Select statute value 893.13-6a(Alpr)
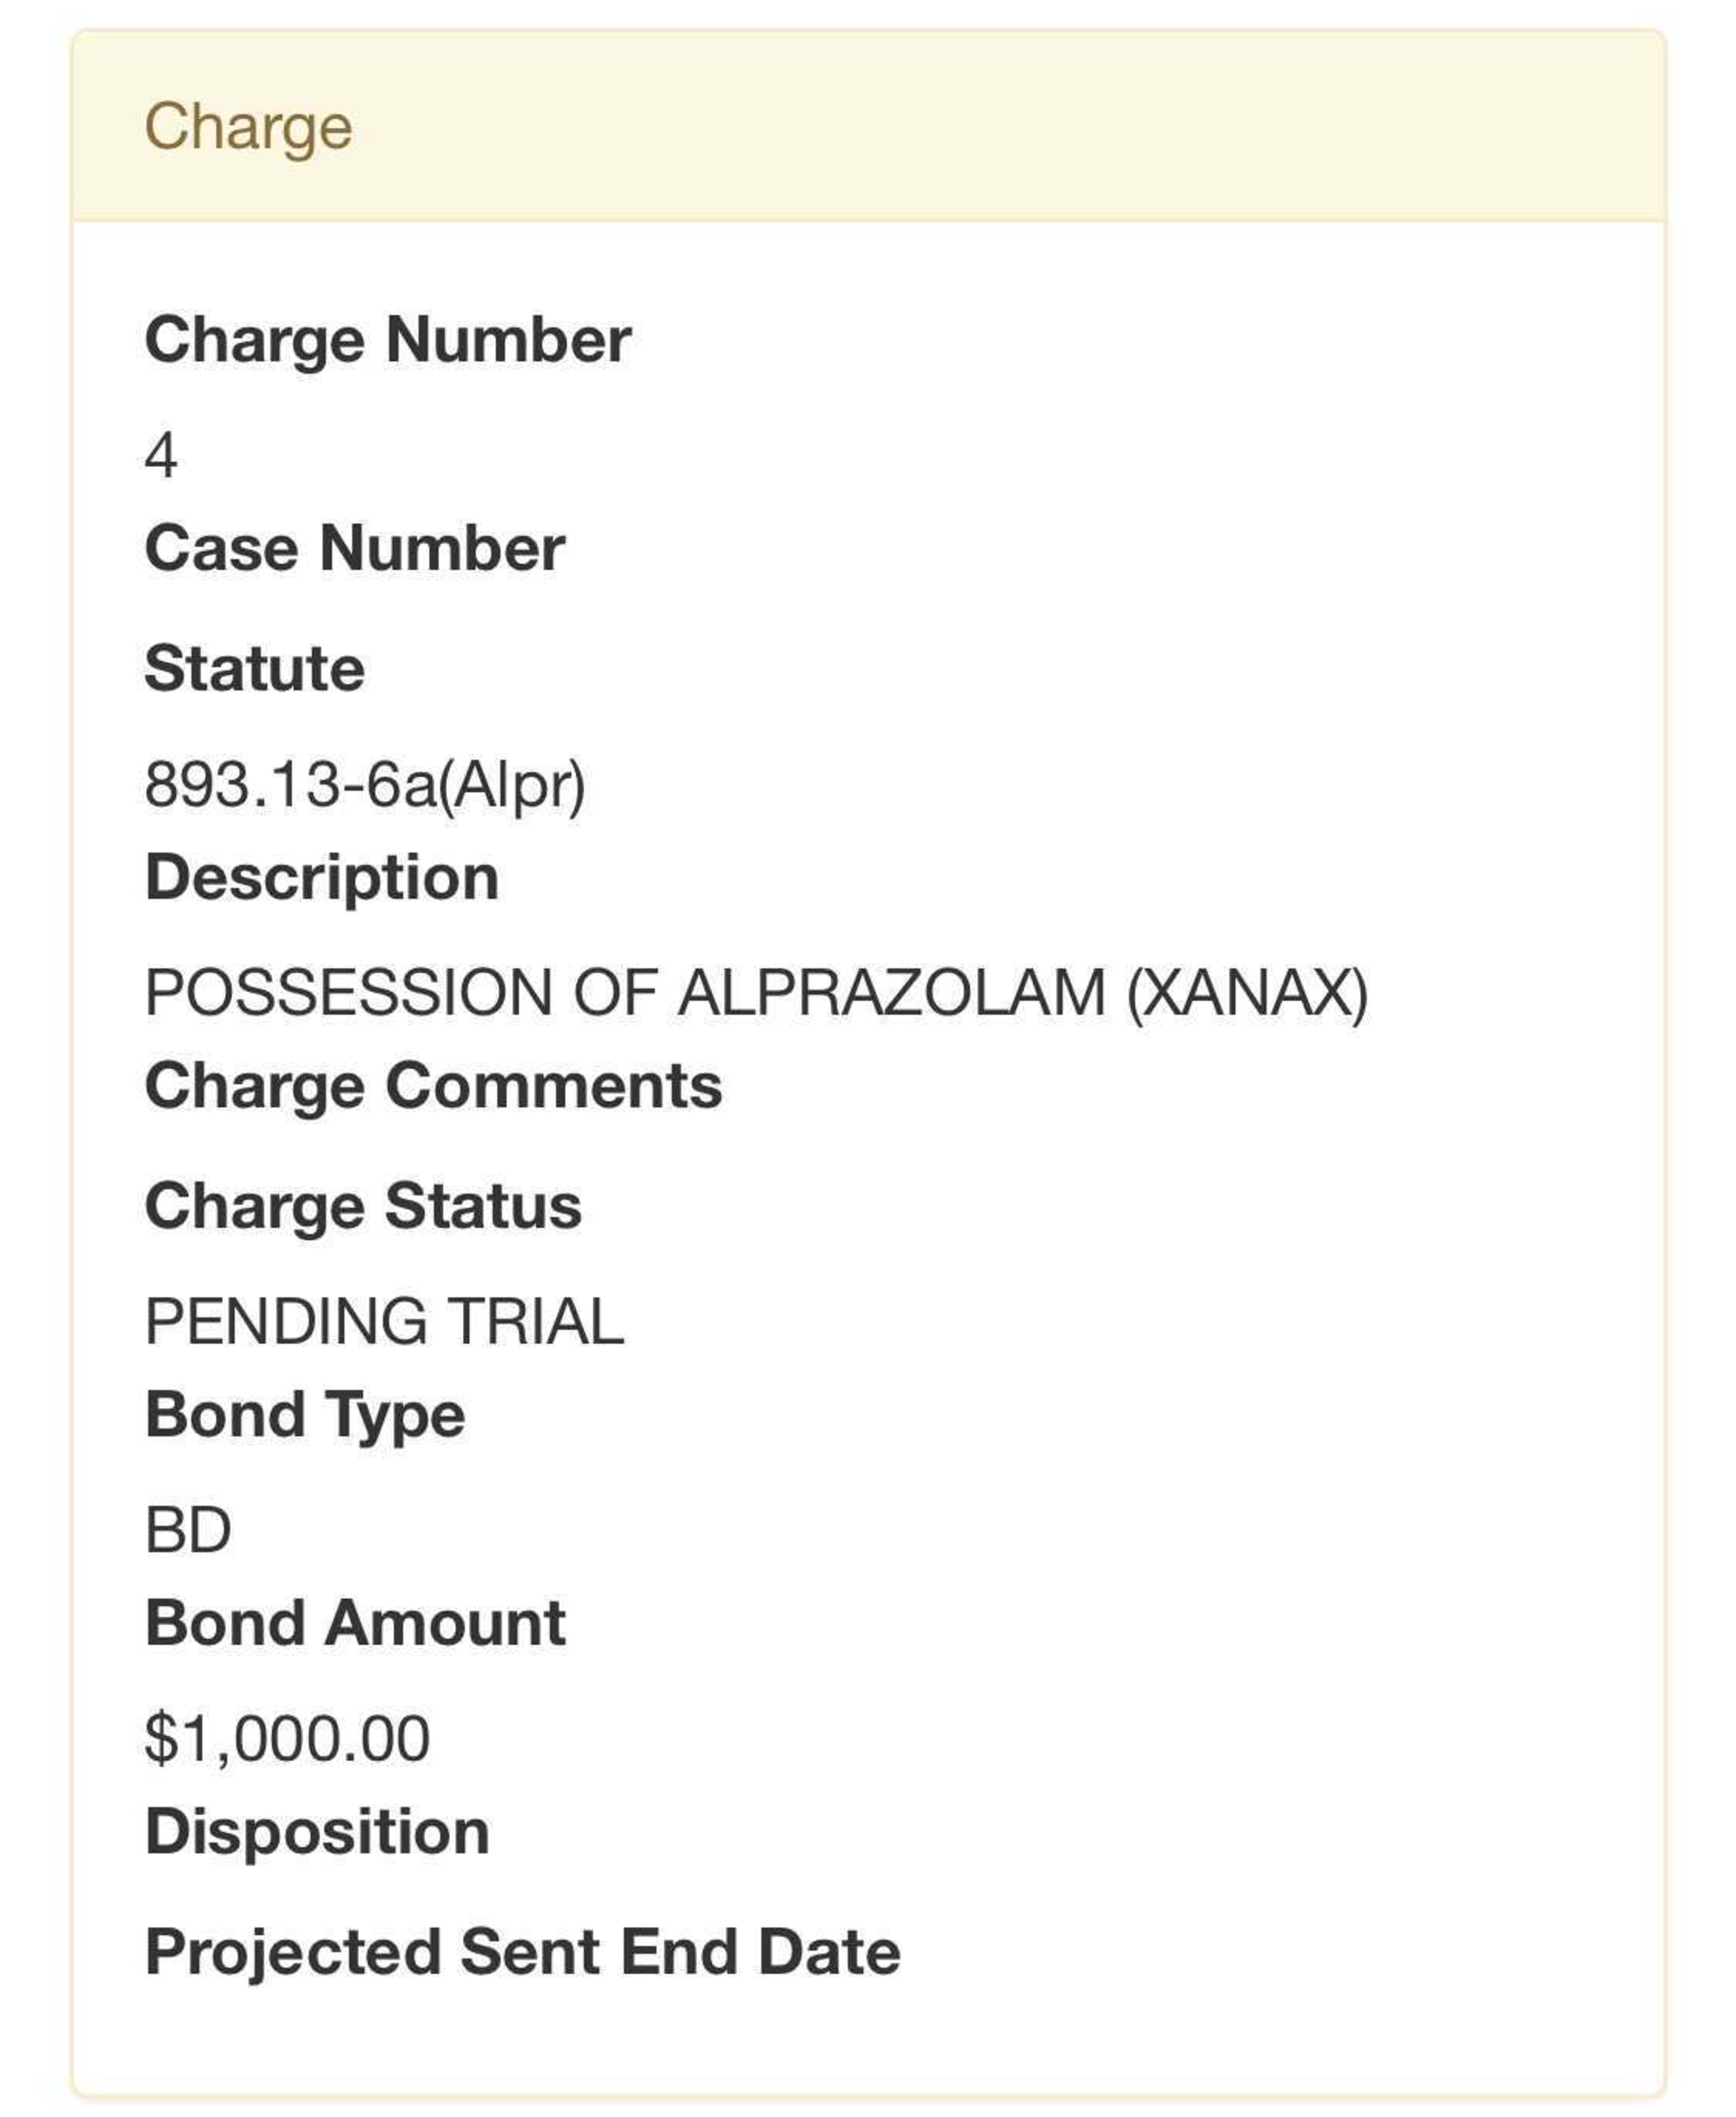Viewport: 1736px width, 2117px height. pos(365,785)
